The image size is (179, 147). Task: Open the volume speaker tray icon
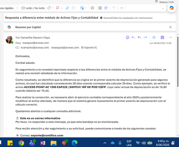144,143
